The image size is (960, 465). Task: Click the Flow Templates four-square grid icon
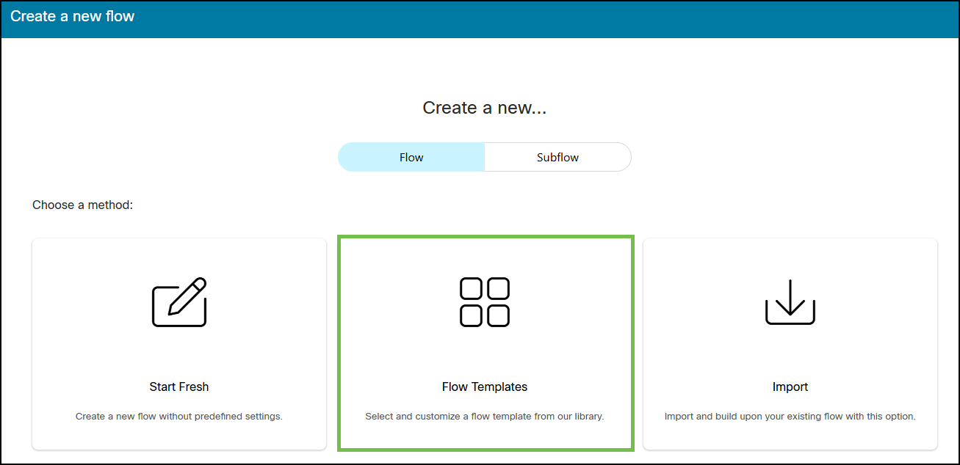tap(485, 302)
